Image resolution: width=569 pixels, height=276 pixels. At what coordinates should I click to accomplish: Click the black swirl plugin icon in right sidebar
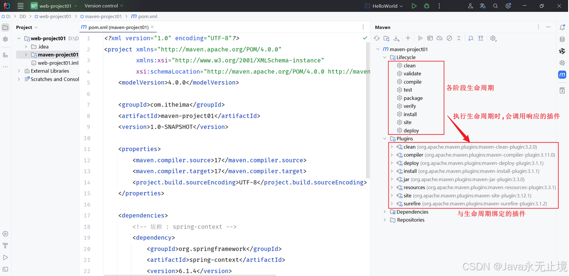click(562, 51)
